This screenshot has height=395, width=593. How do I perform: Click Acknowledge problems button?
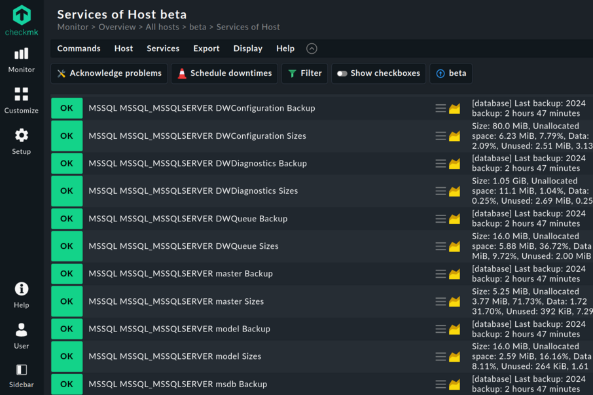(x=109, y=73)
